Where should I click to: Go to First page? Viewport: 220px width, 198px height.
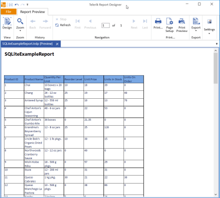click(77, 24)
